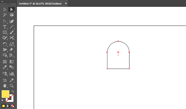The height and width of the screenshot is (109, 186).
Task: Select the Hand tool
Action: point(5,86)
